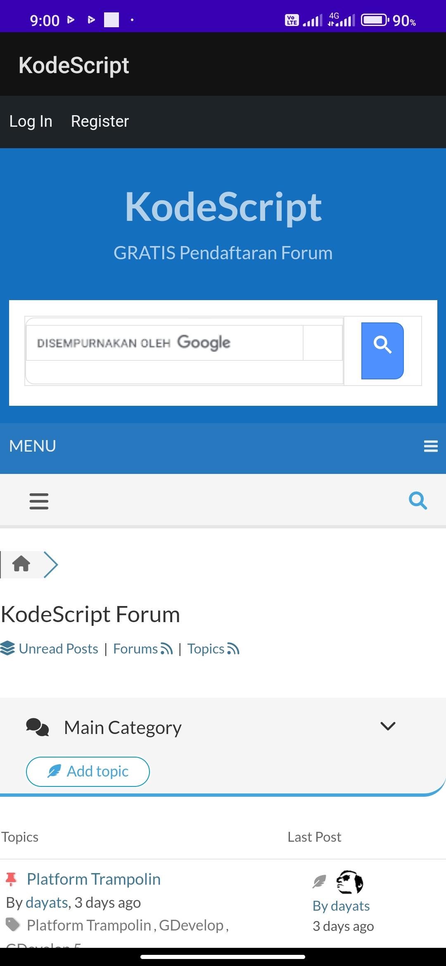The height and width of the screenshot is (966, 446).
Task: Open the MENU hamburger icon
Action: click(431, 446)
